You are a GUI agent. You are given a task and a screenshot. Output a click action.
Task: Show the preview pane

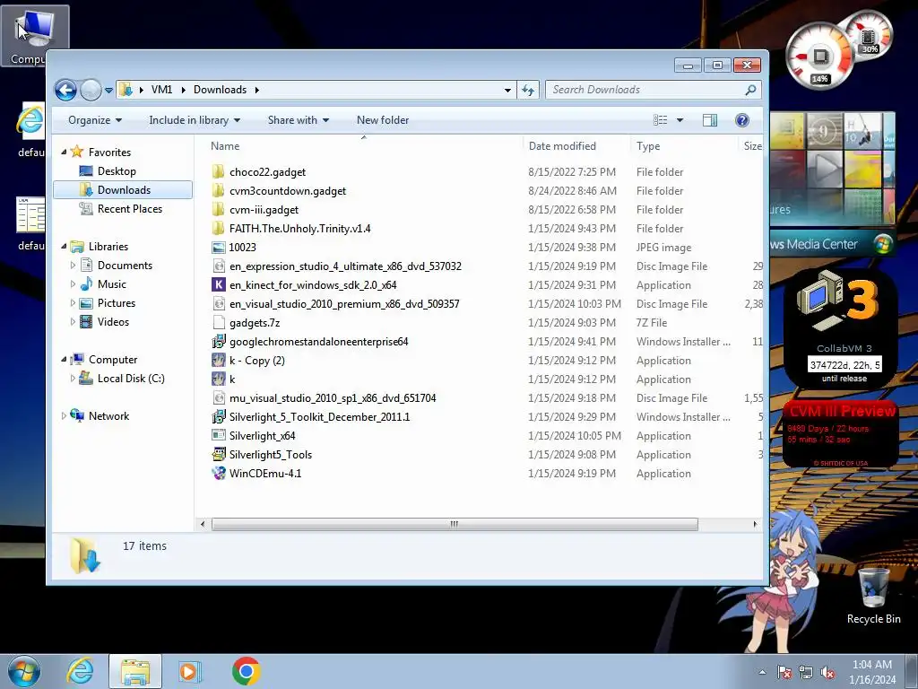[710, 120]
